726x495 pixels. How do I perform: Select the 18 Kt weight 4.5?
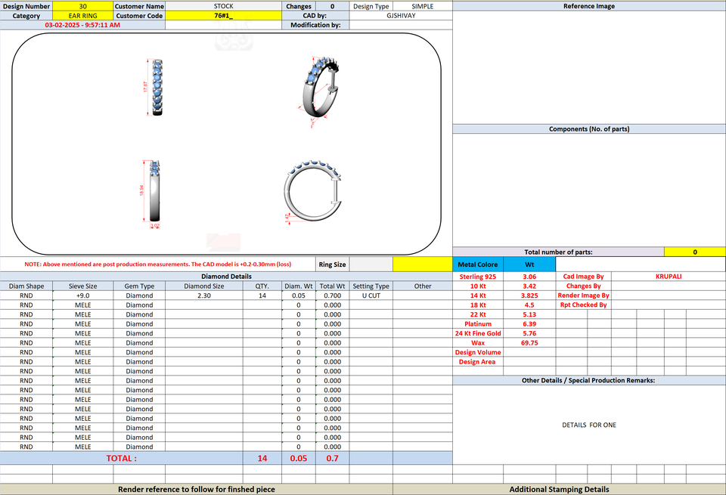pyautogui.click(x=529, y=305)
